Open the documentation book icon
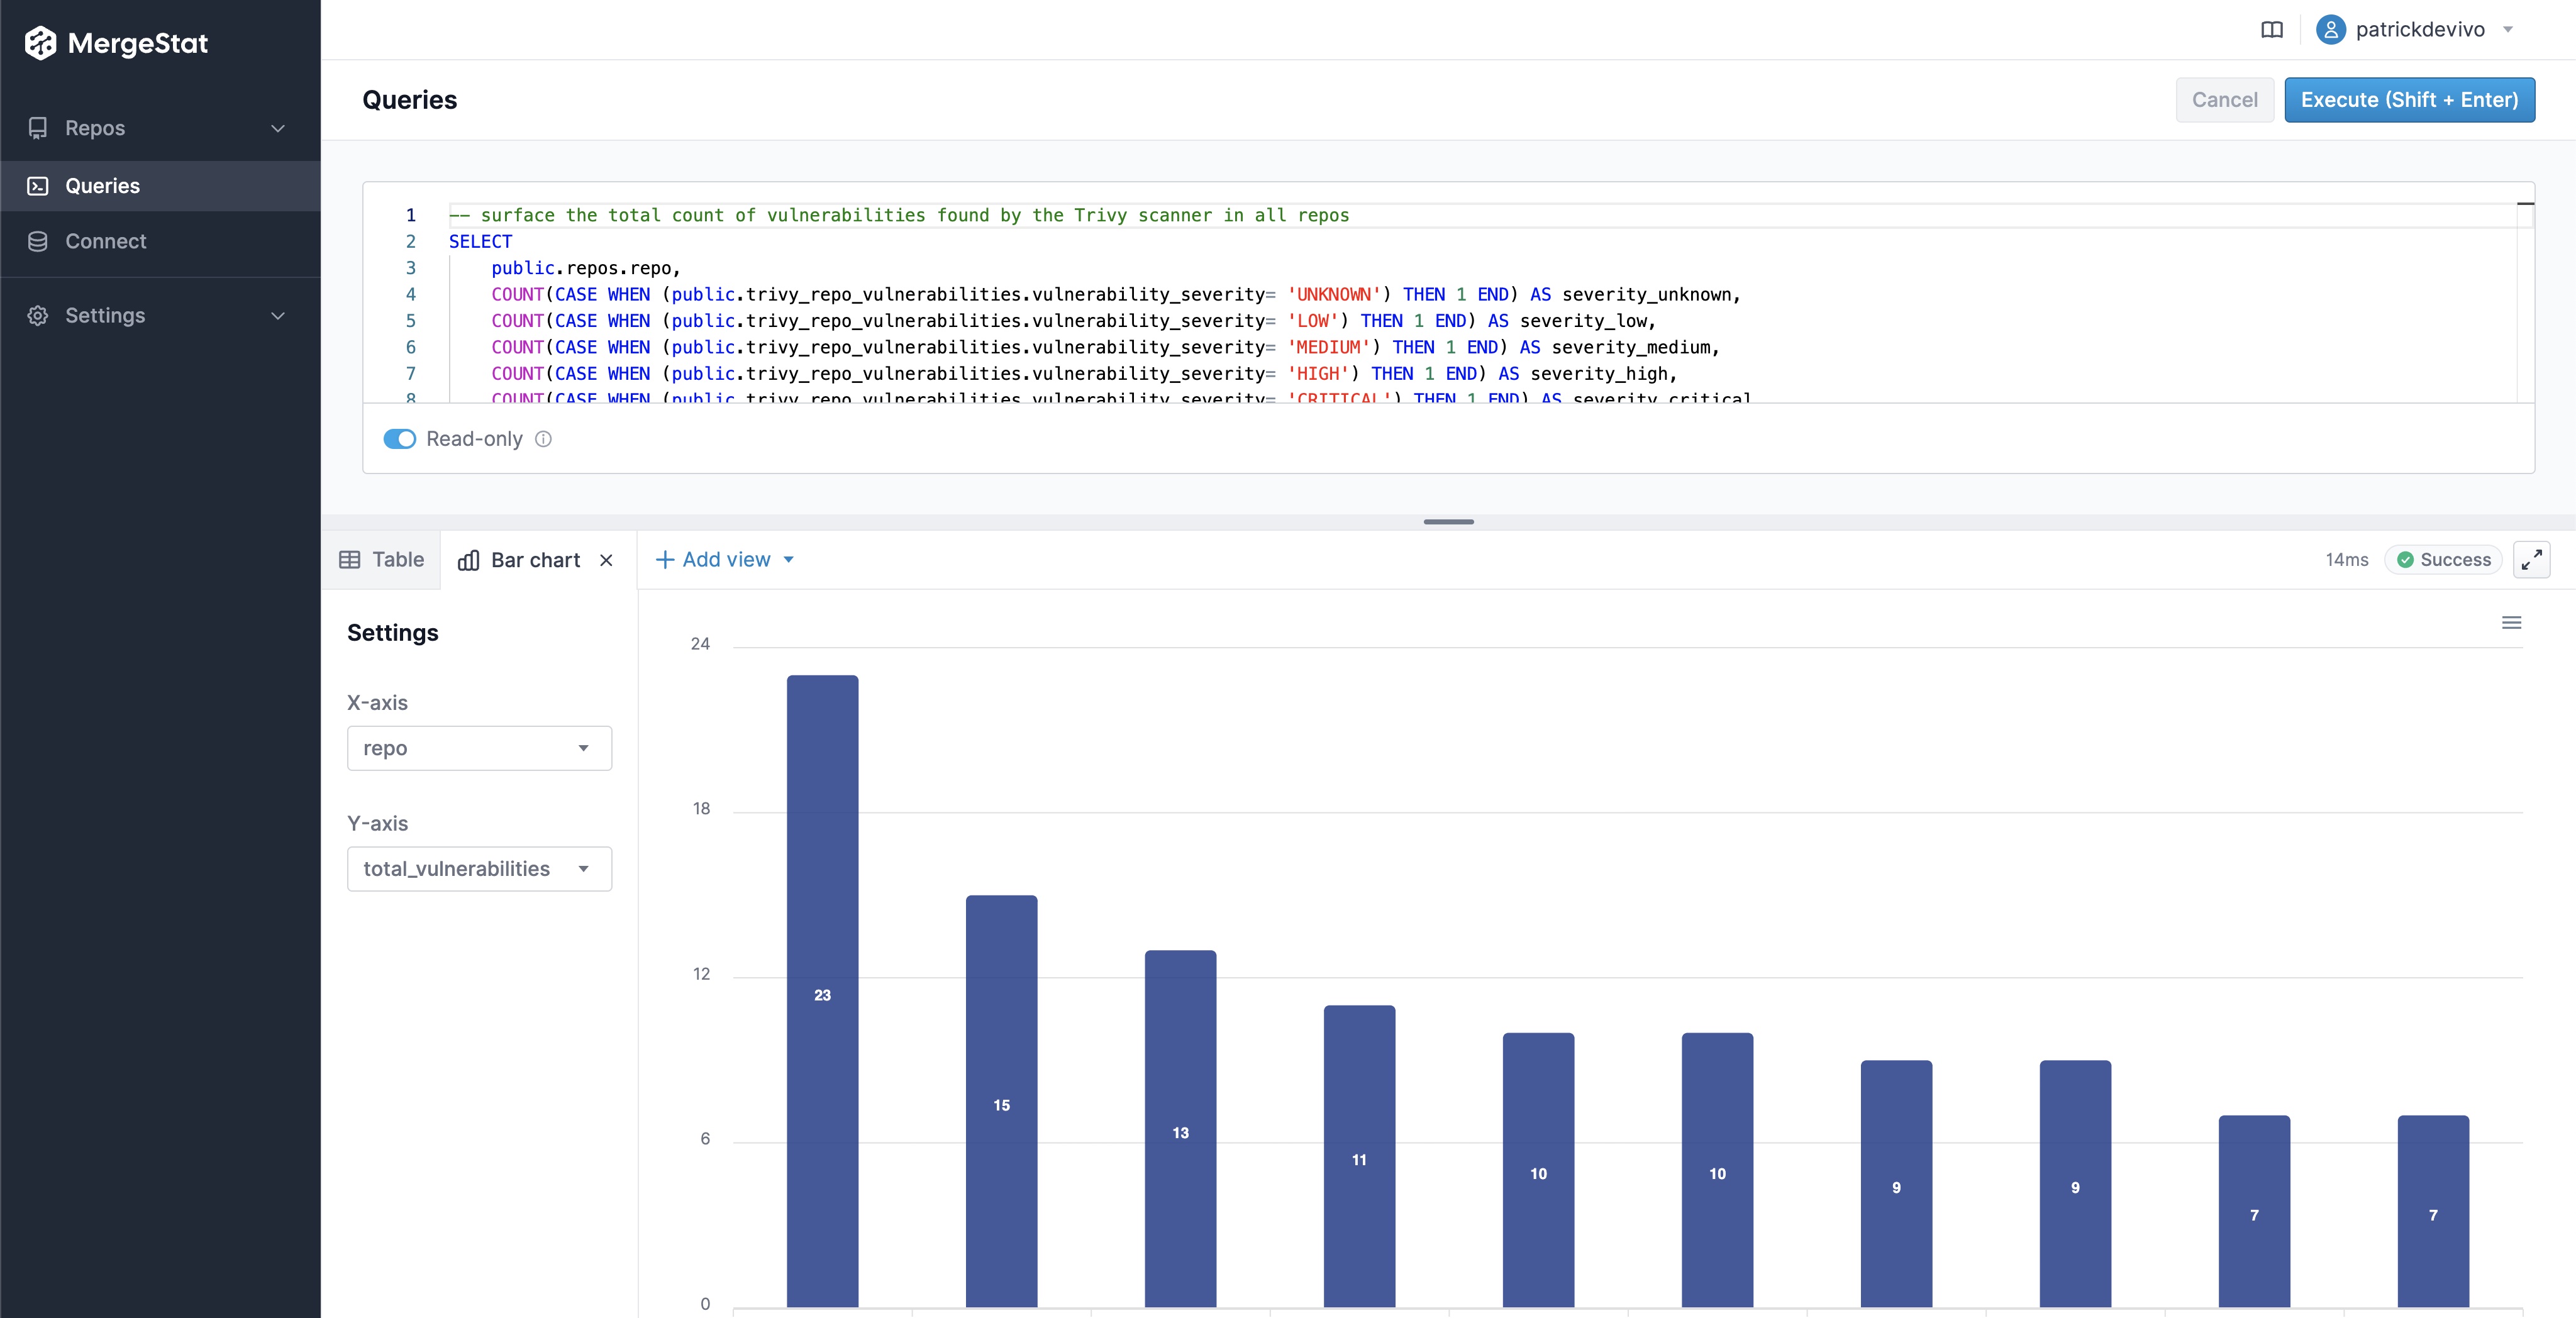The image size is (2576, 1318). [2271, 30]
